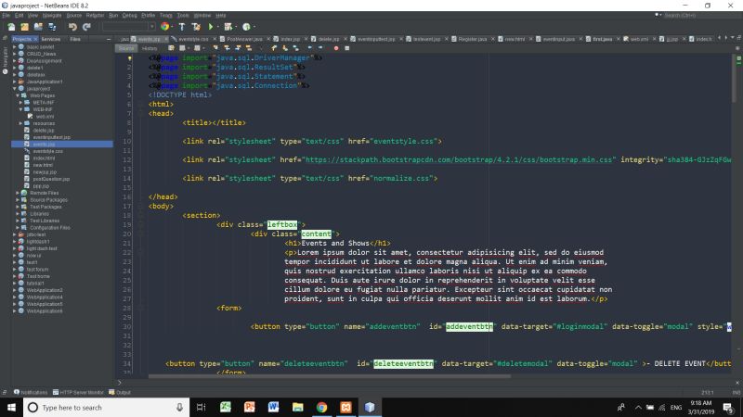The width and height of the screenshot is (743, 417).
Task: Click the Shift Line Left icon
Action: (309, 48)
